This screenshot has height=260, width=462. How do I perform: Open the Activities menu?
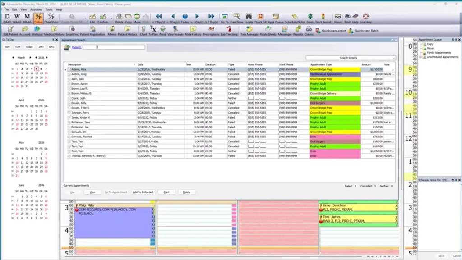pos(36,9)
